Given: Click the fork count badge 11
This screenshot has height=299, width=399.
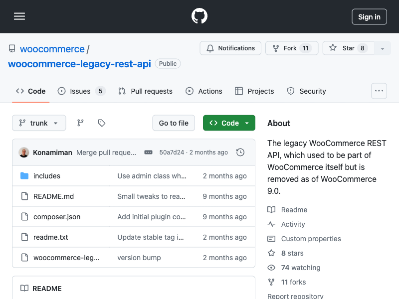Looking at the screenshot, I should 305,48.
